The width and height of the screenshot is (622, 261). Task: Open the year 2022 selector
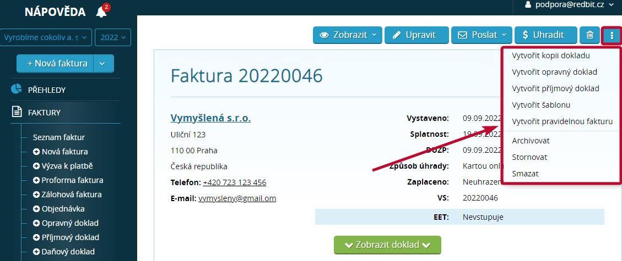pos(113,37)
